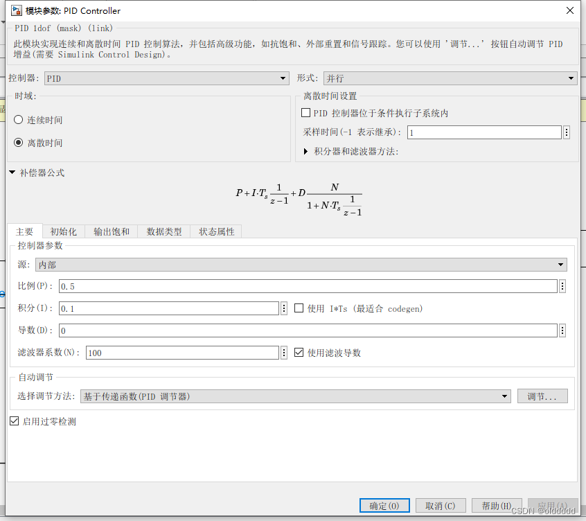
Task: Open the 形式 (Form) dropdown showing 并行
Action: 572,78
